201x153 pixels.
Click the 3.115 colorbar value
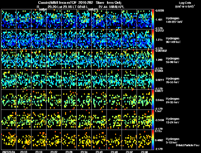pyautogui.click(x=158, y=131)
